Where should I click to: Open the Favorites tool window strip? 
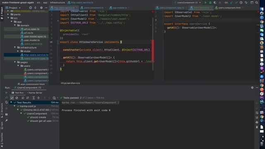click(x=2, y=139)
